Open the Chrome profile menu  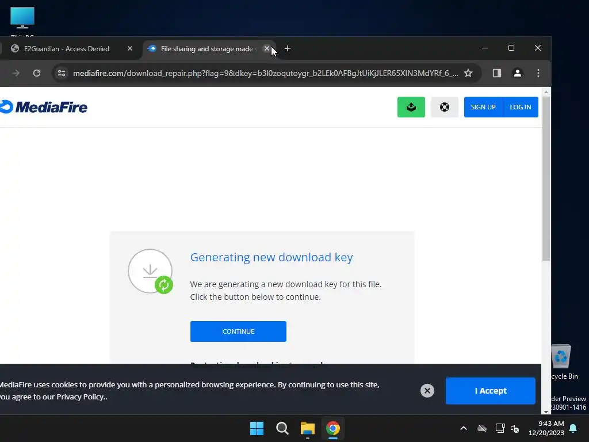[517, 73]
